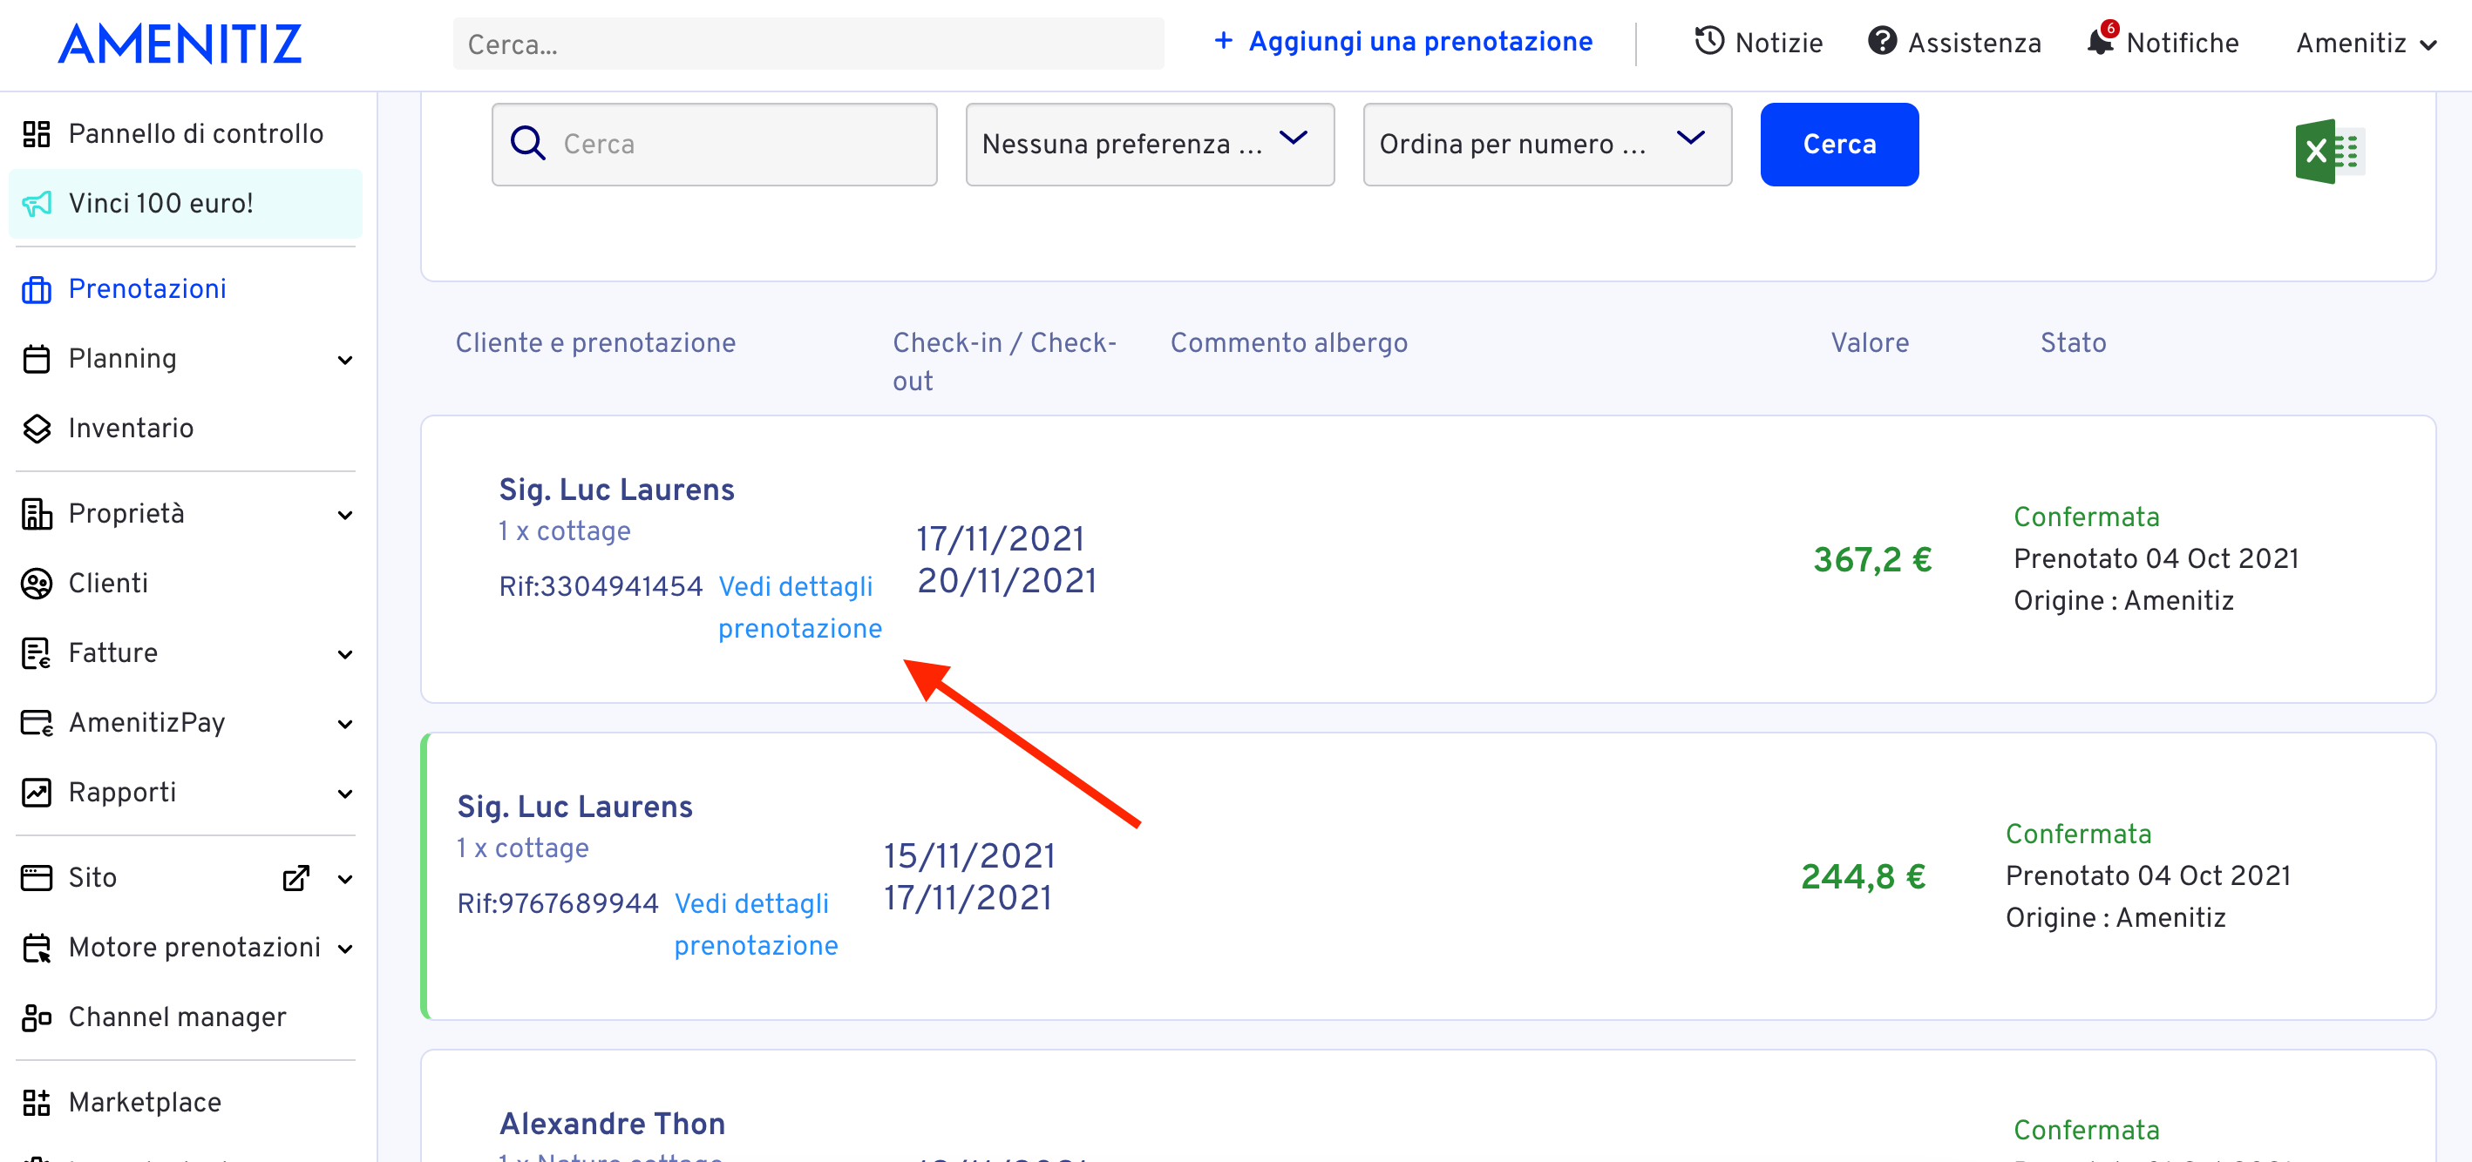The width and height of the screenshot is (2472, 1162).
Task: Click Commento albergo column header
Action: tap(1287, 343)
